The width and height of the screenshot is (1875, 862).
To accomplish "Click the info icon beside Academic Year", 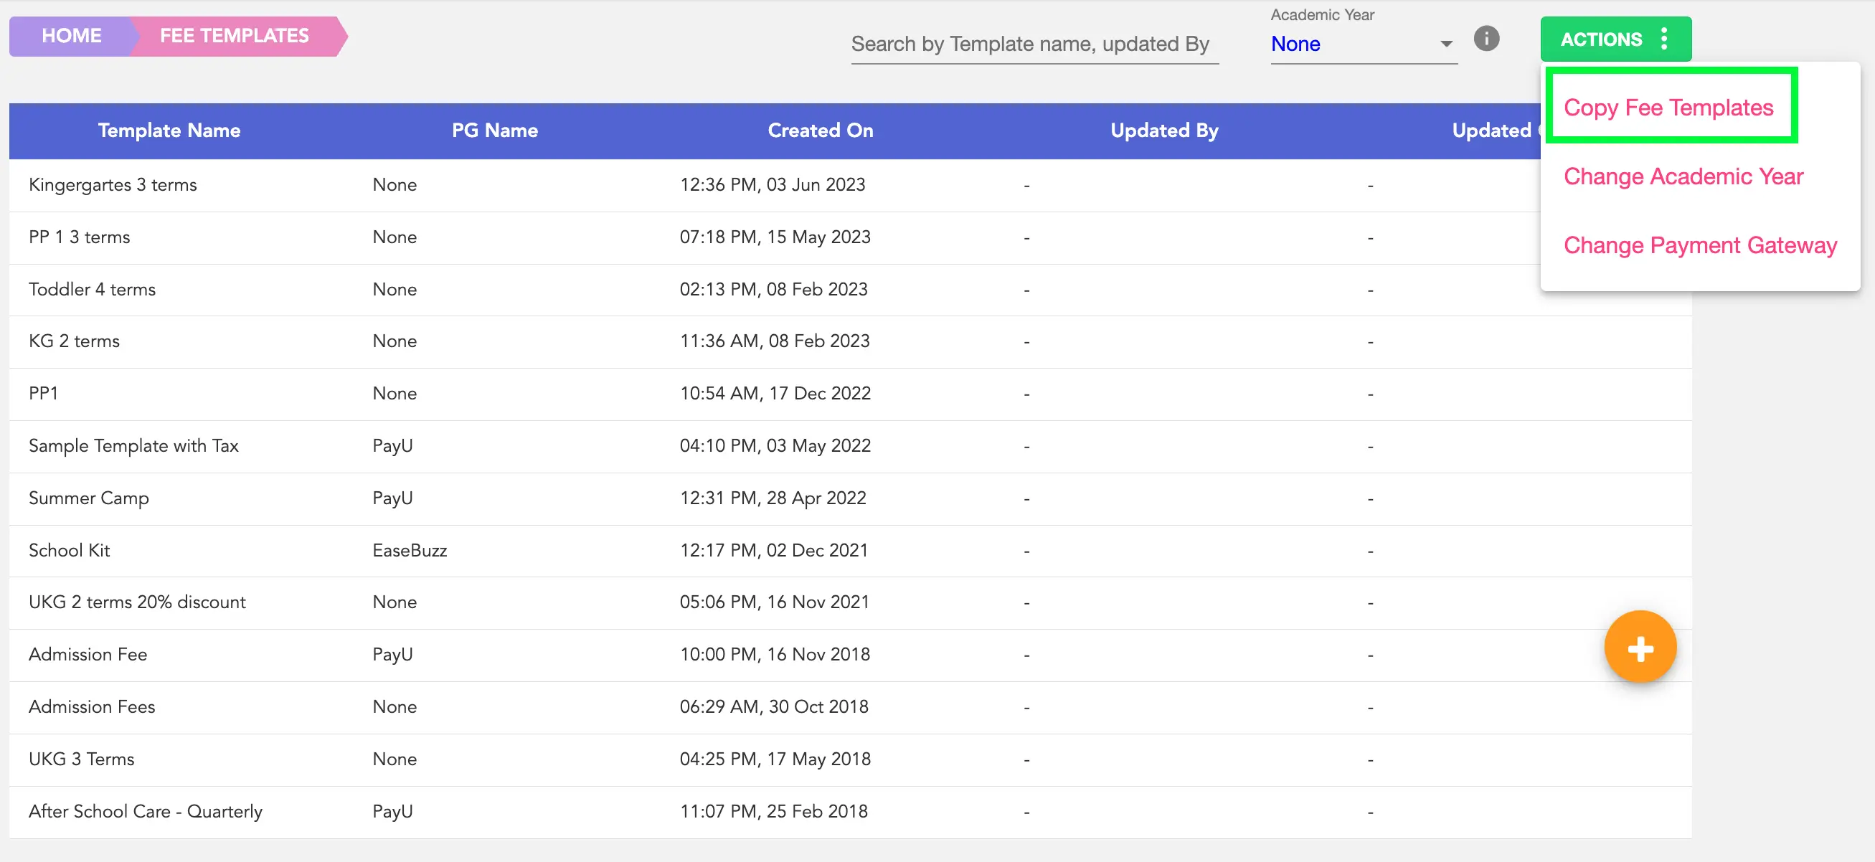I will 1486,39.
